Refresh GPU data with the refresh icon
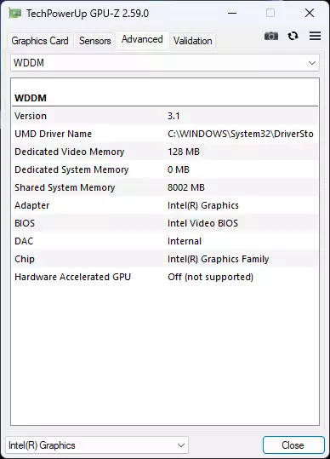The width and height of the screenshot is (330, 459). (x=293, y=36)
